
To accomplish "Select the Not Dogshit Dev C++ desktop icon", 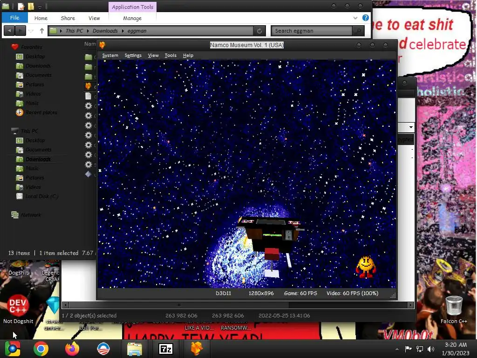I will point(18,309).
